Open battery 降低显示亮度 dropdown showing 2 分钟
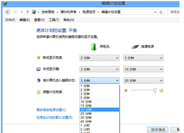The width and height of the screenshot is (184, 133). pyautogui.click(x=99, y=58)
